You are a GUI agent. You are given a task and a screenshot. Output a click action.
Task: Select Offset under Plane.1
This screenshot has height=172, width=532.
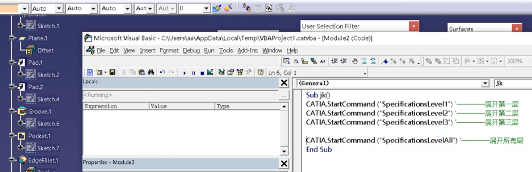pos(45,50)
